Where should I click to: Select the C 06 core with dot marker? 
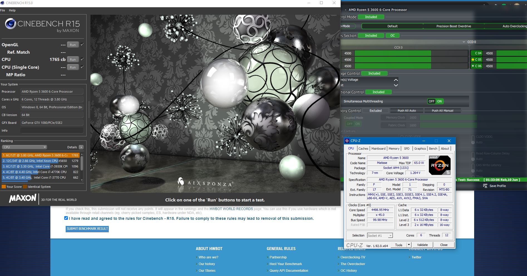476,66
